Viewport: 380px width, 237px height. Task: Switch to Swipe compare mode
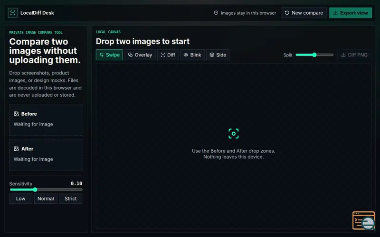(x=109, y=55)
